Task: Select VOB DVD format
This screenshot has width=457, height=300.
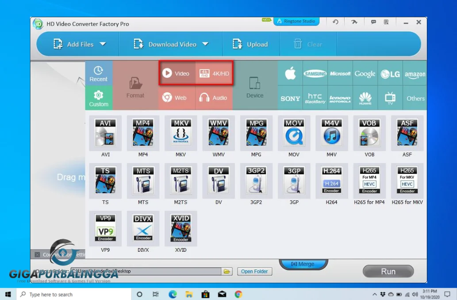Action: pos(369,133)
